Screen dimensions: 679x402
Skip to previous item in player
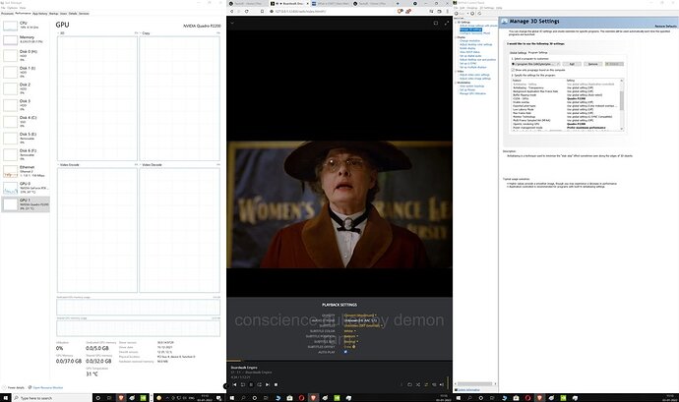click(235, 384)
